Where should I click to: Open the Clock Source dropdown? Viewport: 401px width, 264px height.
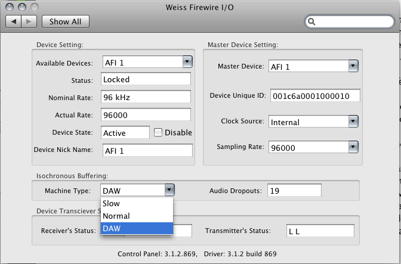353,122
